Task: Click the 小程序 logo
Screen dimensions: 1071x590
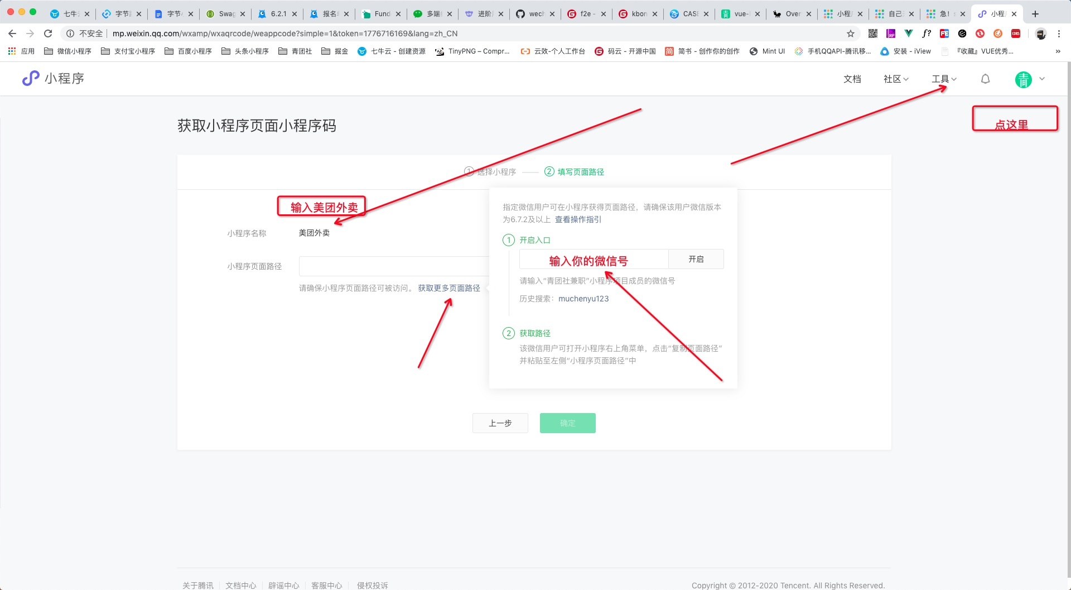Action: pos(53,78)
